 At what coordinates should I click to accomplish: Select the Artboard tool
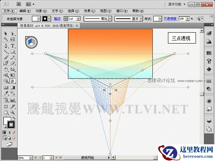5,107
